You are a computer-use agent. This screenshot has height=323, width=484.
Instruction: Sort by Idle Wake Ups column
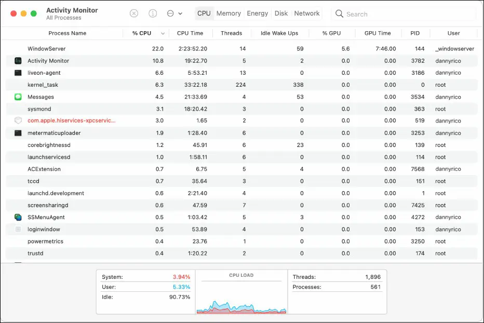coord(279,33)
